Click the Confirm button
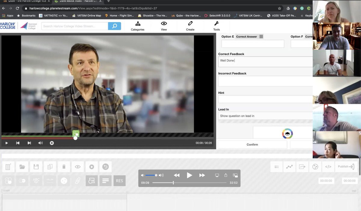Screen dimensions: 361x211 pyautogui.click(x=252, y=144)
